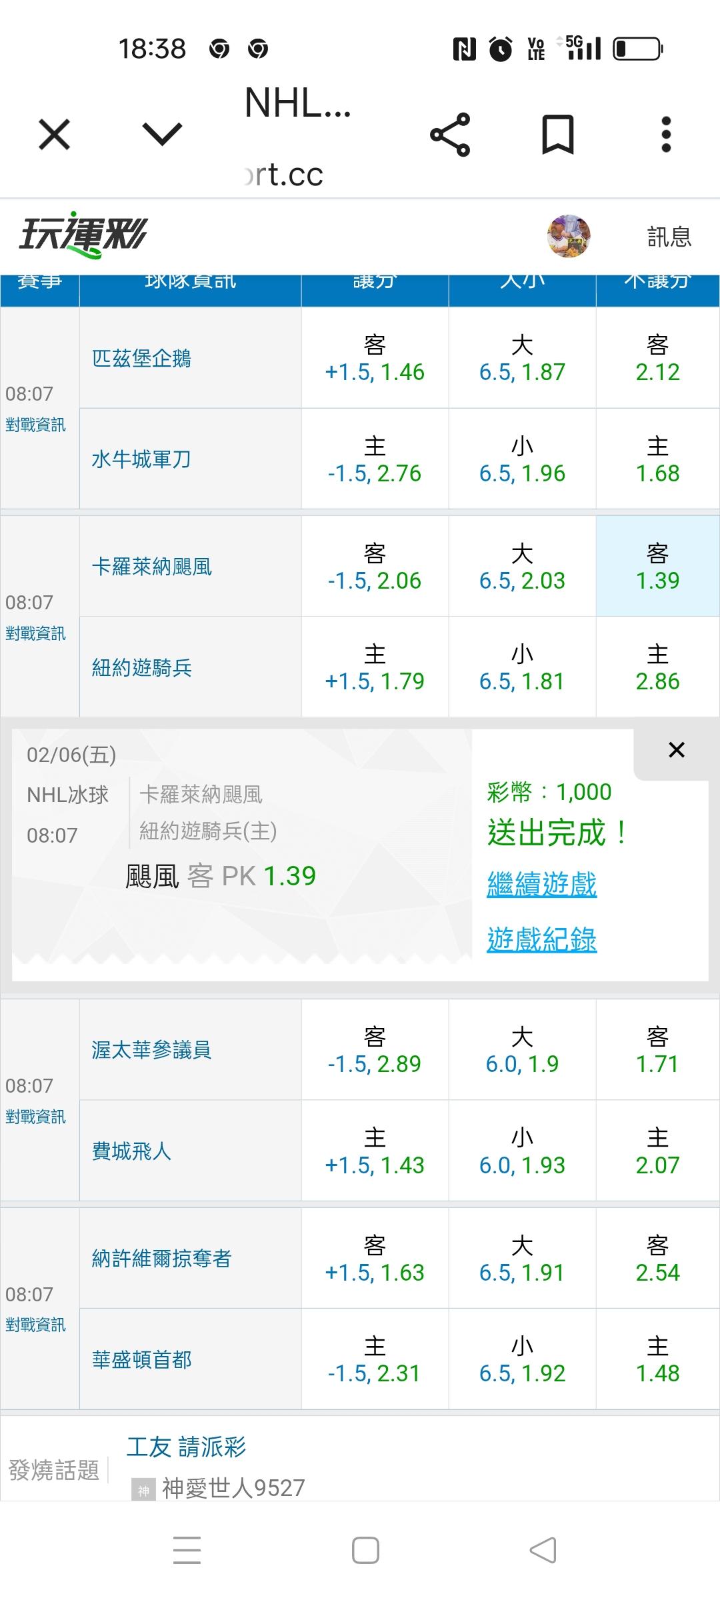Tap the 玩運彩 logo
The width and height of the screenshot is (720, 1600).
click(83, 235)
